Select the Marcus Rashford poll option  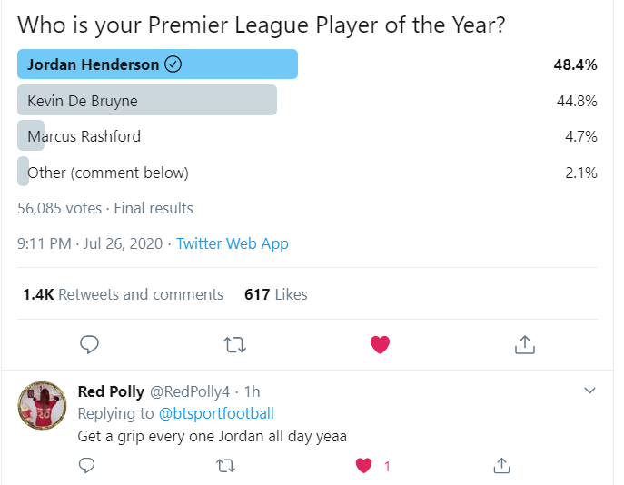coord(307,136)
